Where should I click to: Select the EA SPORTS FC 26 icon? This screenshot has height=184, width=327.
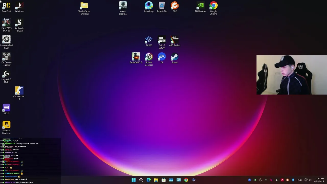click(x=6, y=25)
